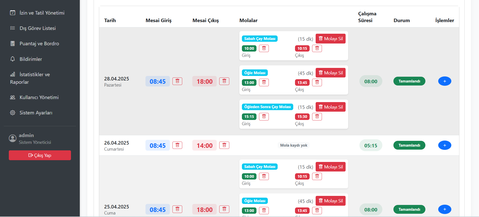
Task: Delete the 10:00 entry of 28.04 Sabah Çay Molası
Action: (264, 48)
